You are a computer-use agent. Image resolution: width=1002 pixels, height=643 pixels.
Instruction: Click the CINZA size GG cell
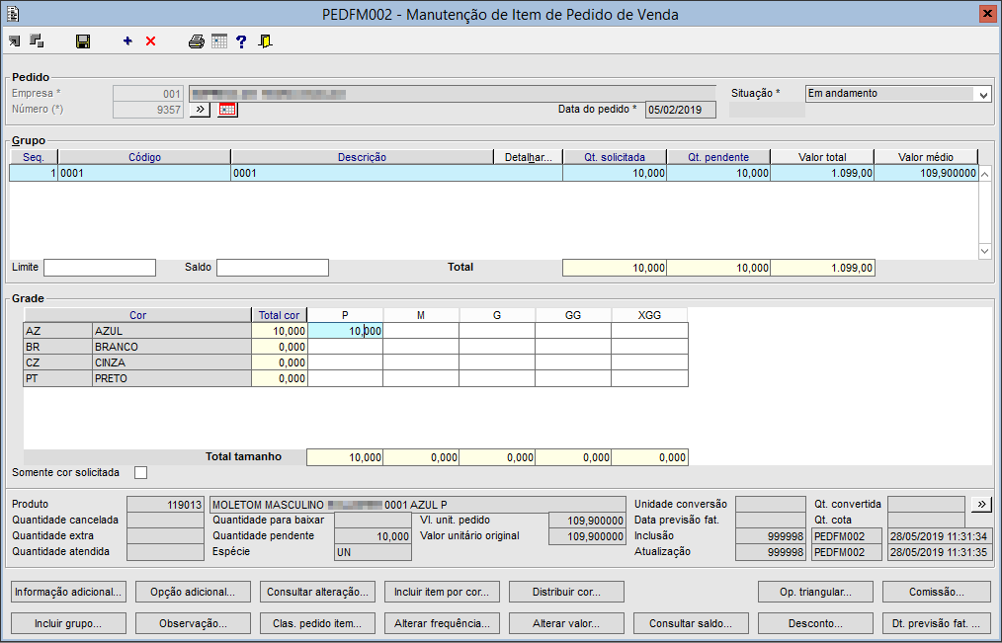572,362
